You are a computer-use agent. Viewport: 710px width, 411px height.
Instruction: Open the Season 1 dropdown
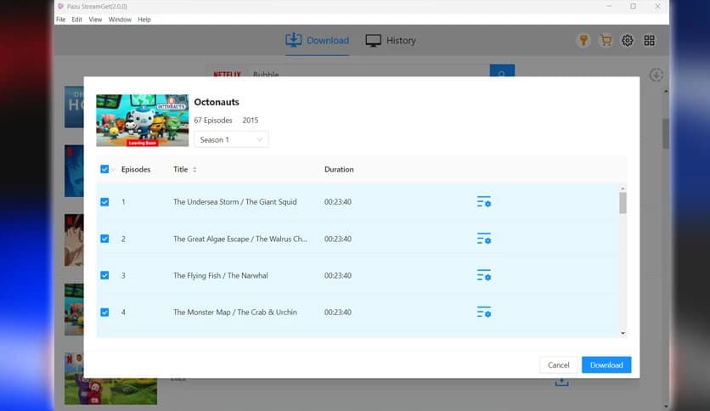pyautogui.click(x=231, y=139)
